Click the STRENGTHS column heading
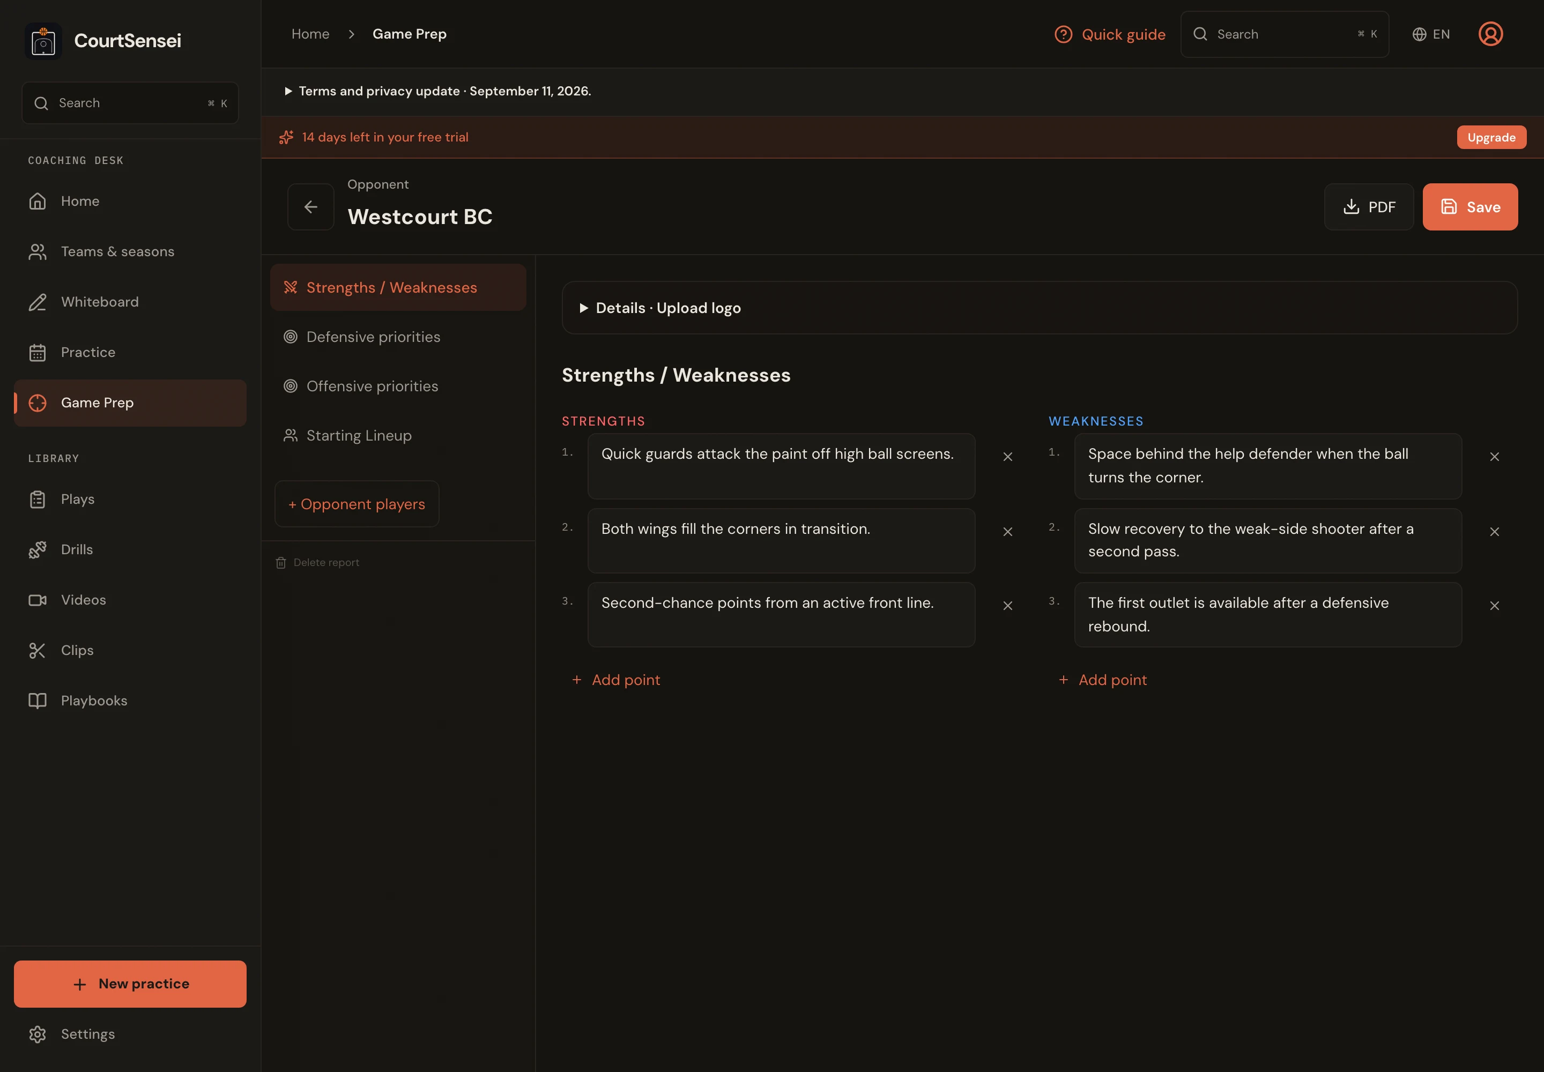Image resolution: width=1544 pixels, height=1072 pixels. [x=603, y=421]
